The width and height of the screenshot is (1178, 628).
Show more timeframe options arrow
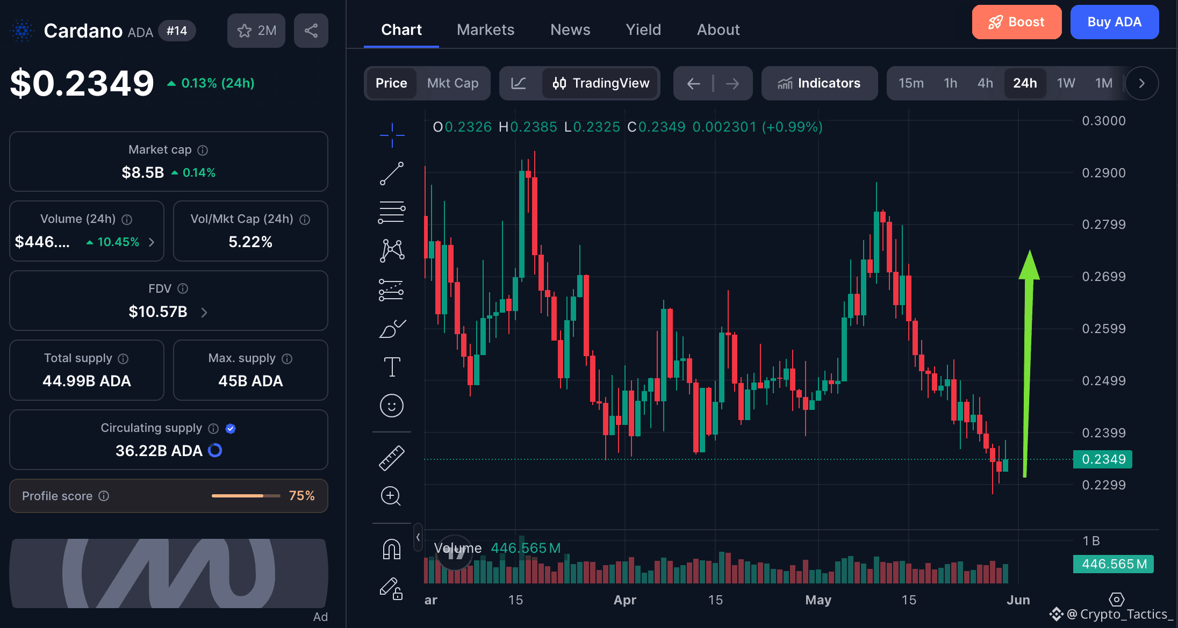point(1141,83)
